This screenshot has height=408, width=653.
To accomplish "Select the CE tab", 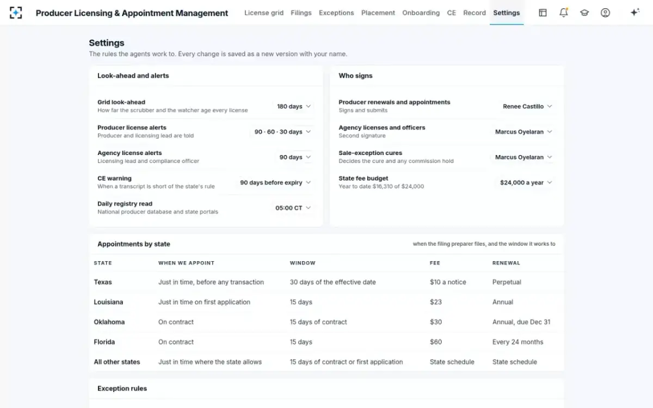I will point(452,13).
